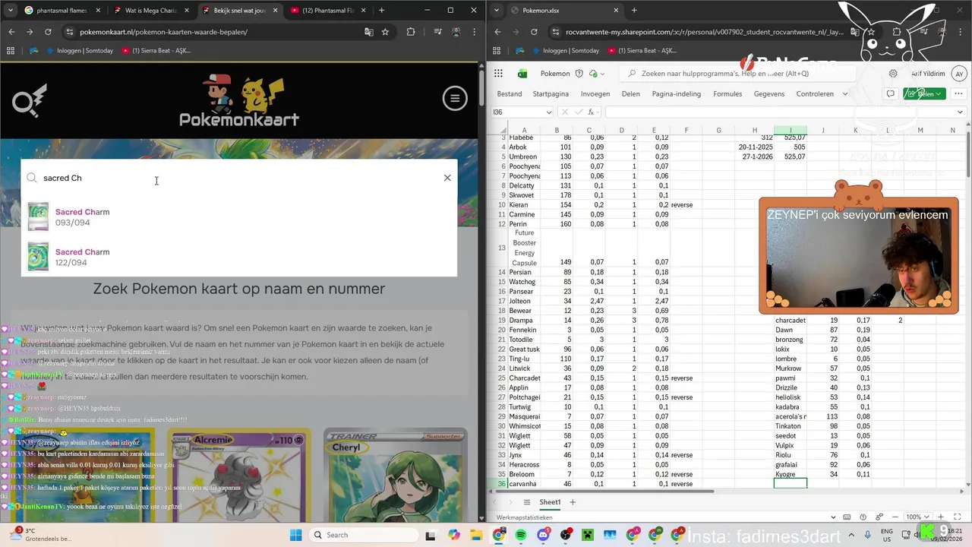This screenshot has width=972, height=547.
Task: Open the Excel settings gear icon
Action: pos(894,74)
